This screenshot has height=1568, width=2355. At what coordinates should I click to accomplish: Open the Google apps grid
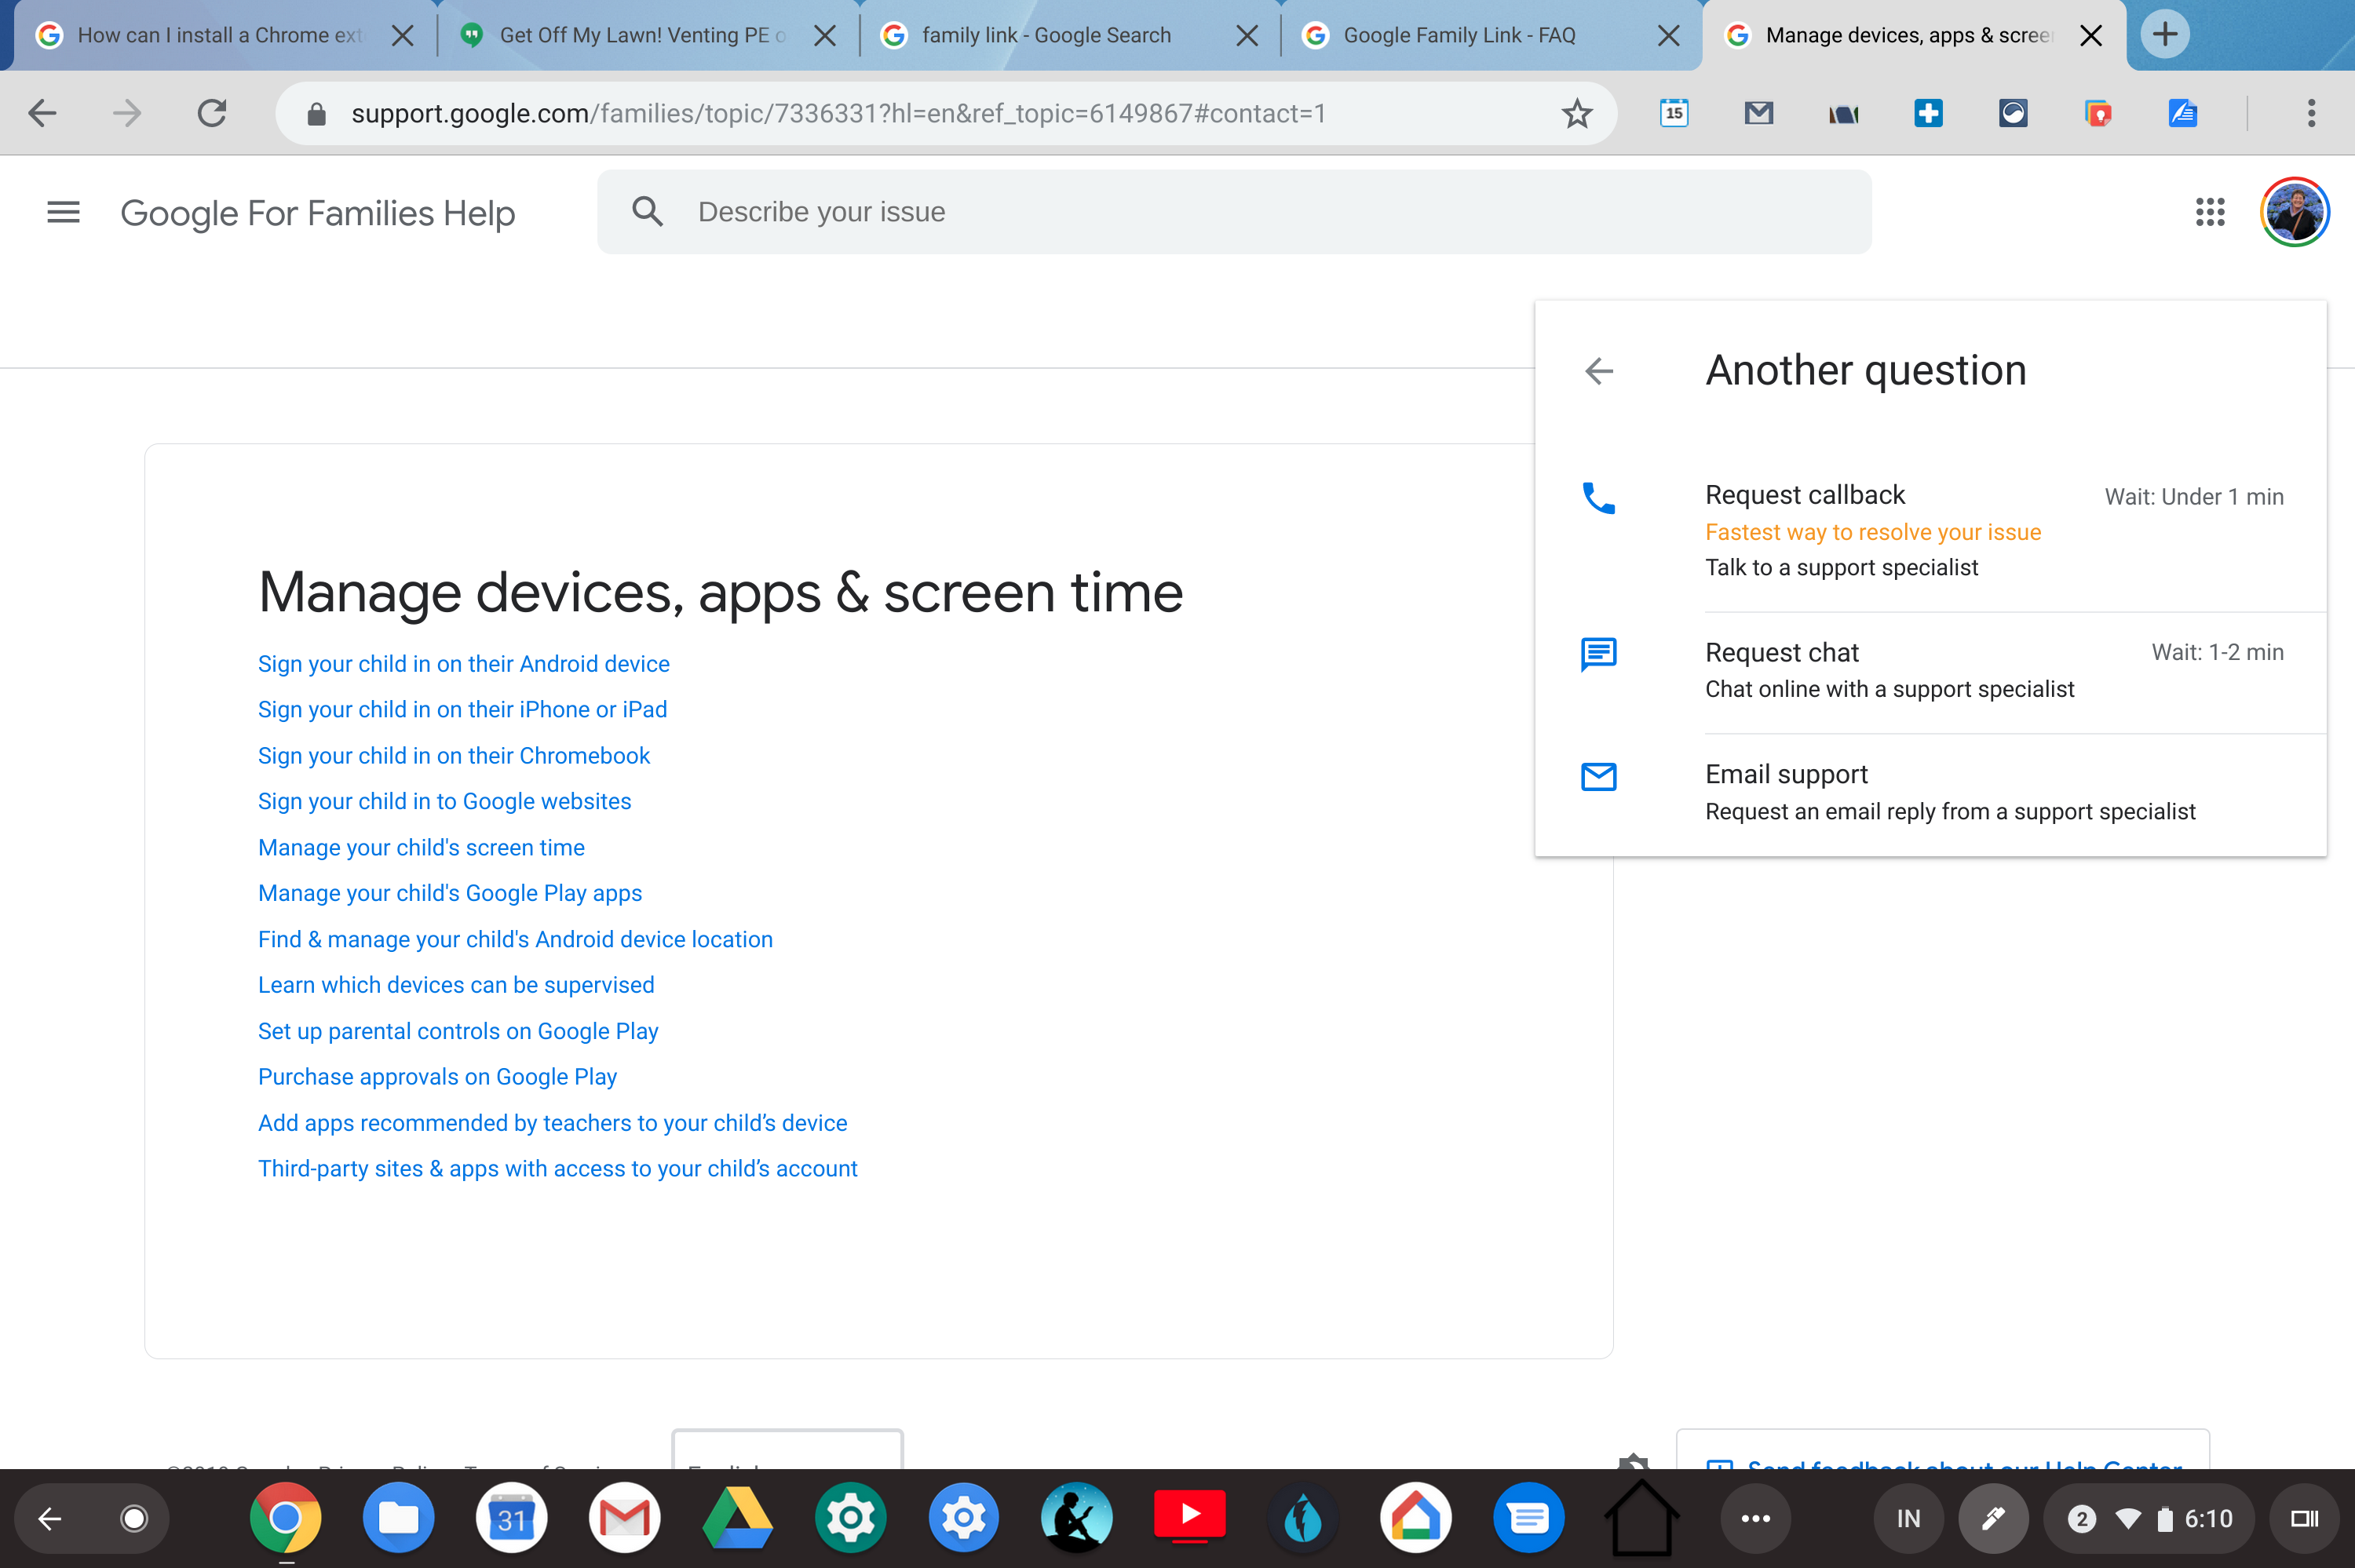[x=2209, y=211]
